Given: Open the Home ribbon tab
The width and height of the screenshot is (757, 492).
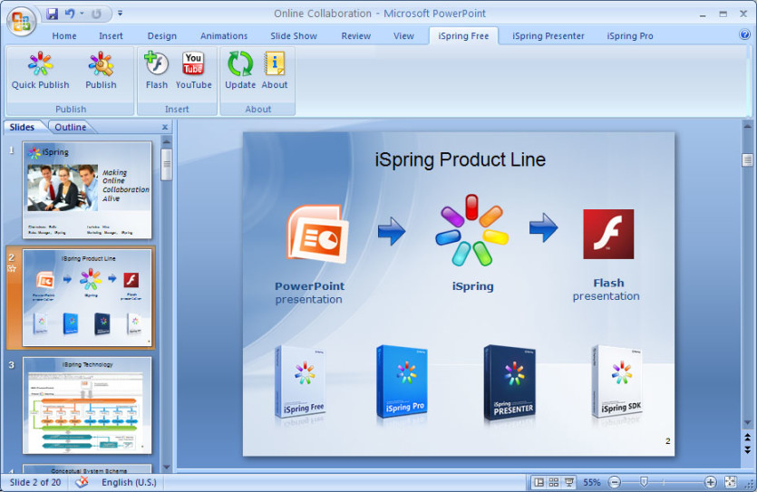Looking at the screenshot, I should click(64, 35).
